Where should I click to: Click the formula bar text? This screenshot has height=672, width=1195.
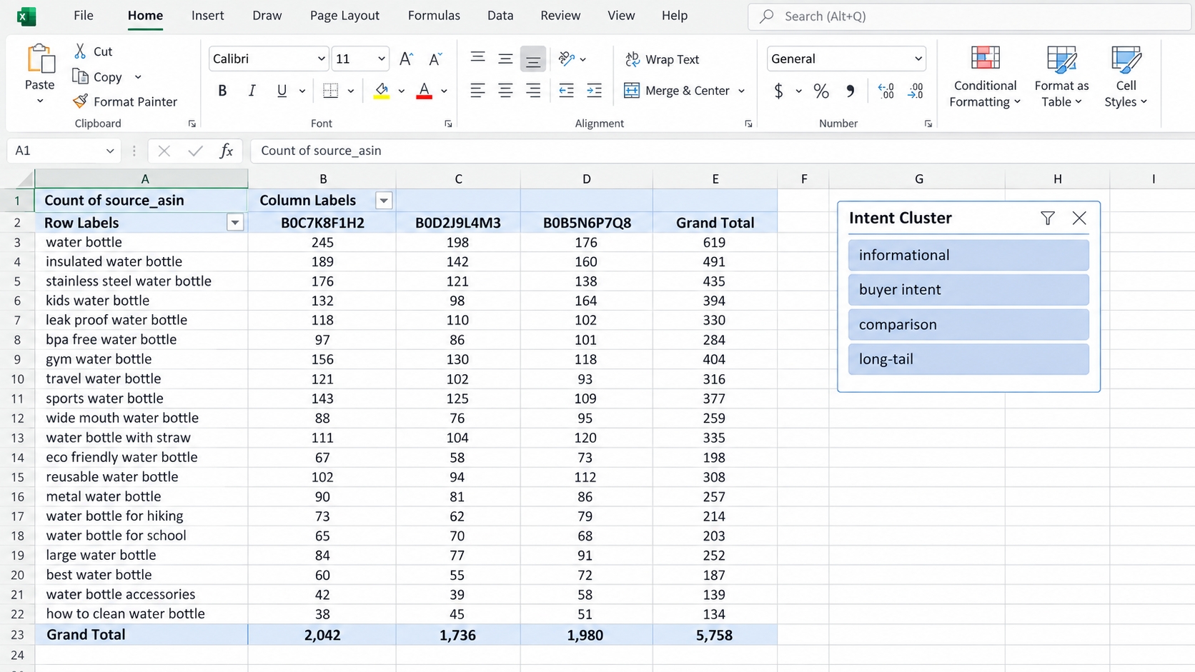321,151
